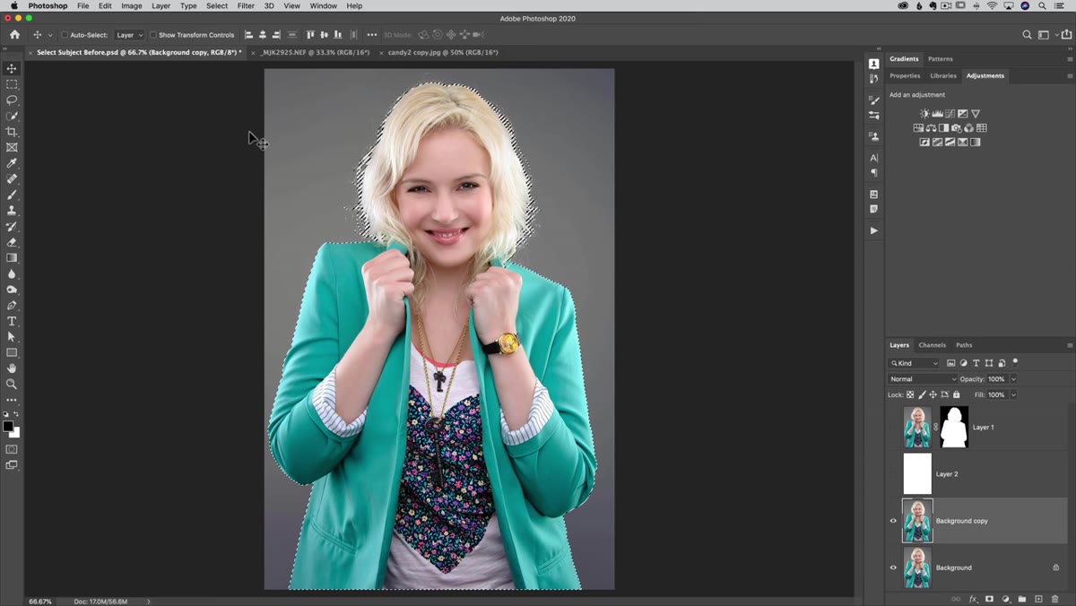Open Move tool preset picker arrow
This screenshot has height=606, width=1076.
[50, 35]
